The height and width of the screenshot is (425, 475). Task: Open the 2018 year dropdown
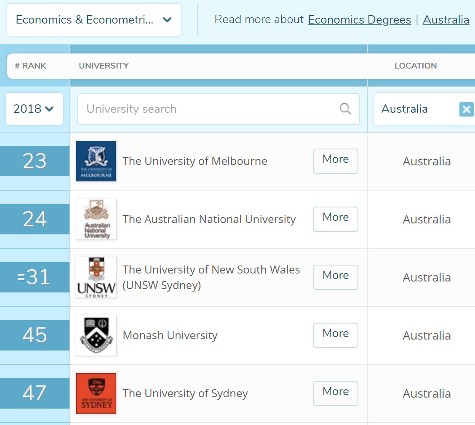(35, 109)
